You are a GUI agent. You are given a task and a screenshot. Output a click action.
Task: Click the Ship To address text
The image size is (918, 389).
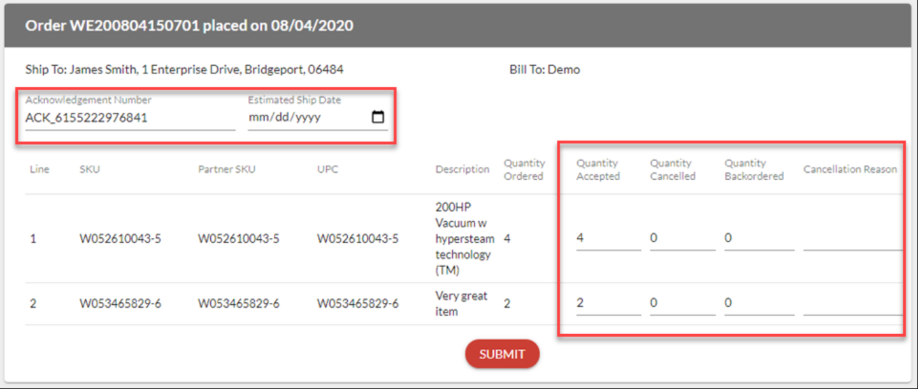click(184, 70)
